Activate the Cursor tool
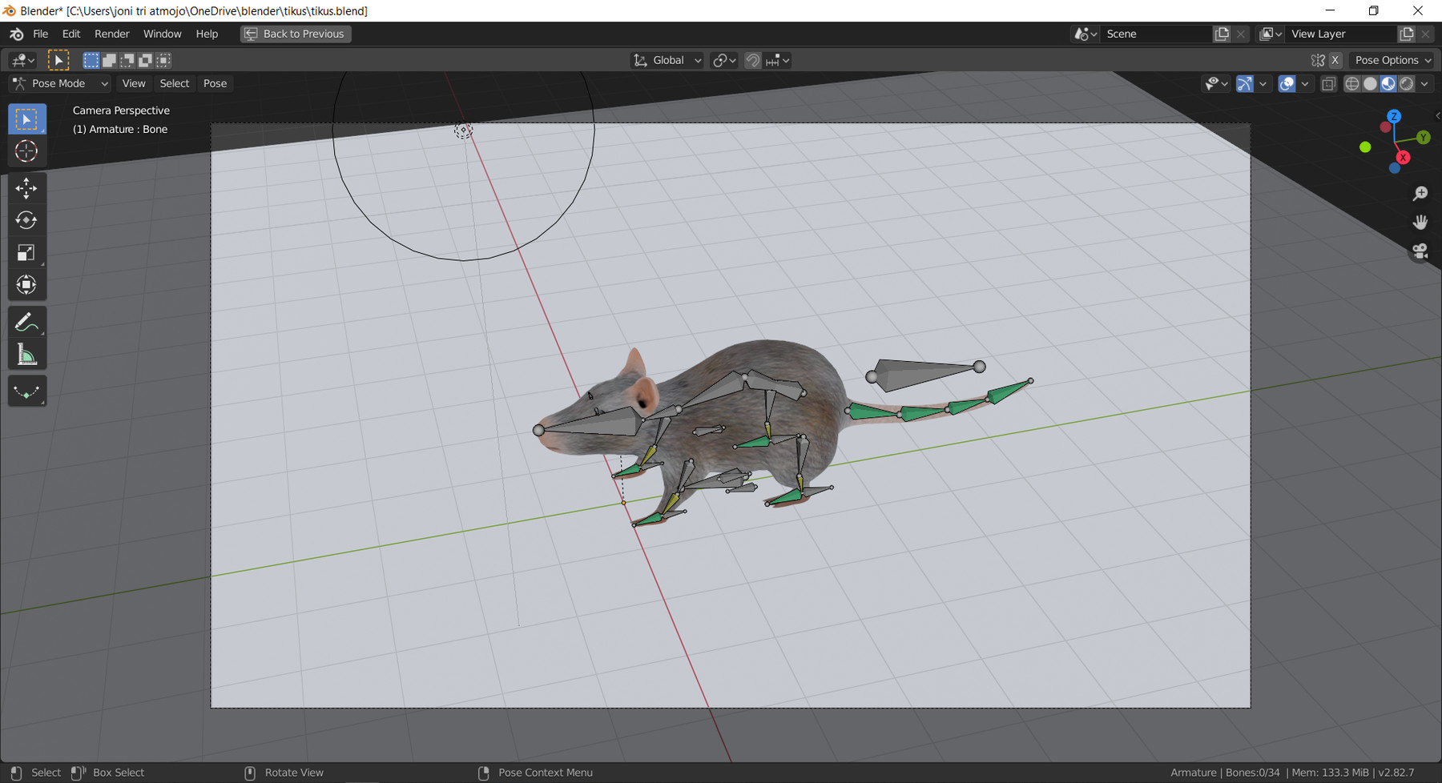This screenshot has height=783, width=1442. pyautogui.click(x=26, y=151)
